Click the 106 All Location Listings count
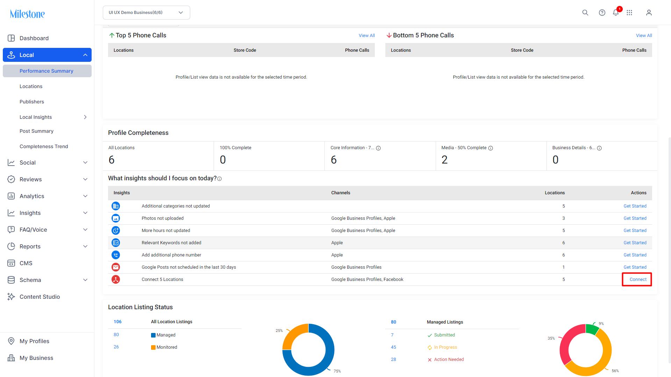 tap(117, 322)
